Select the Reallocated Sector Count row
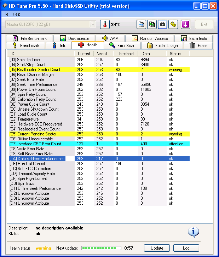This screenshot has height=257, width=219. coord(35,70)
